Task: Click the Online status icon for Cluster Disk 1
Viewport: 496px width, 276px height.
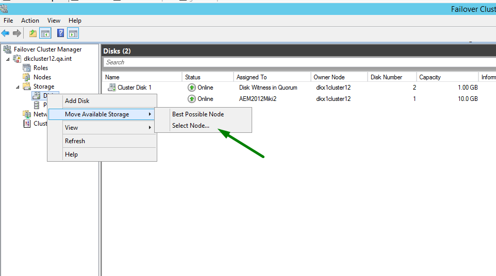Action: [x=192, y=88]
